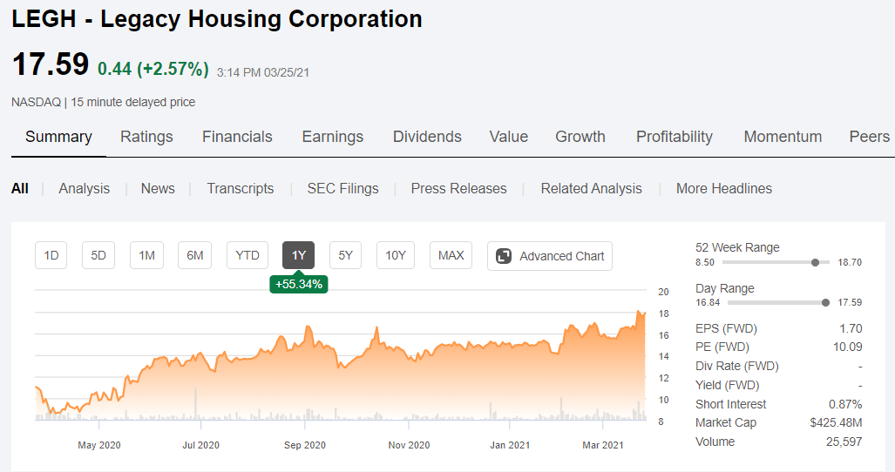Click the 3:14 PM 03/25/21 timestamp
The height and width of the screenshot is (472, 895).
point(263,72)
